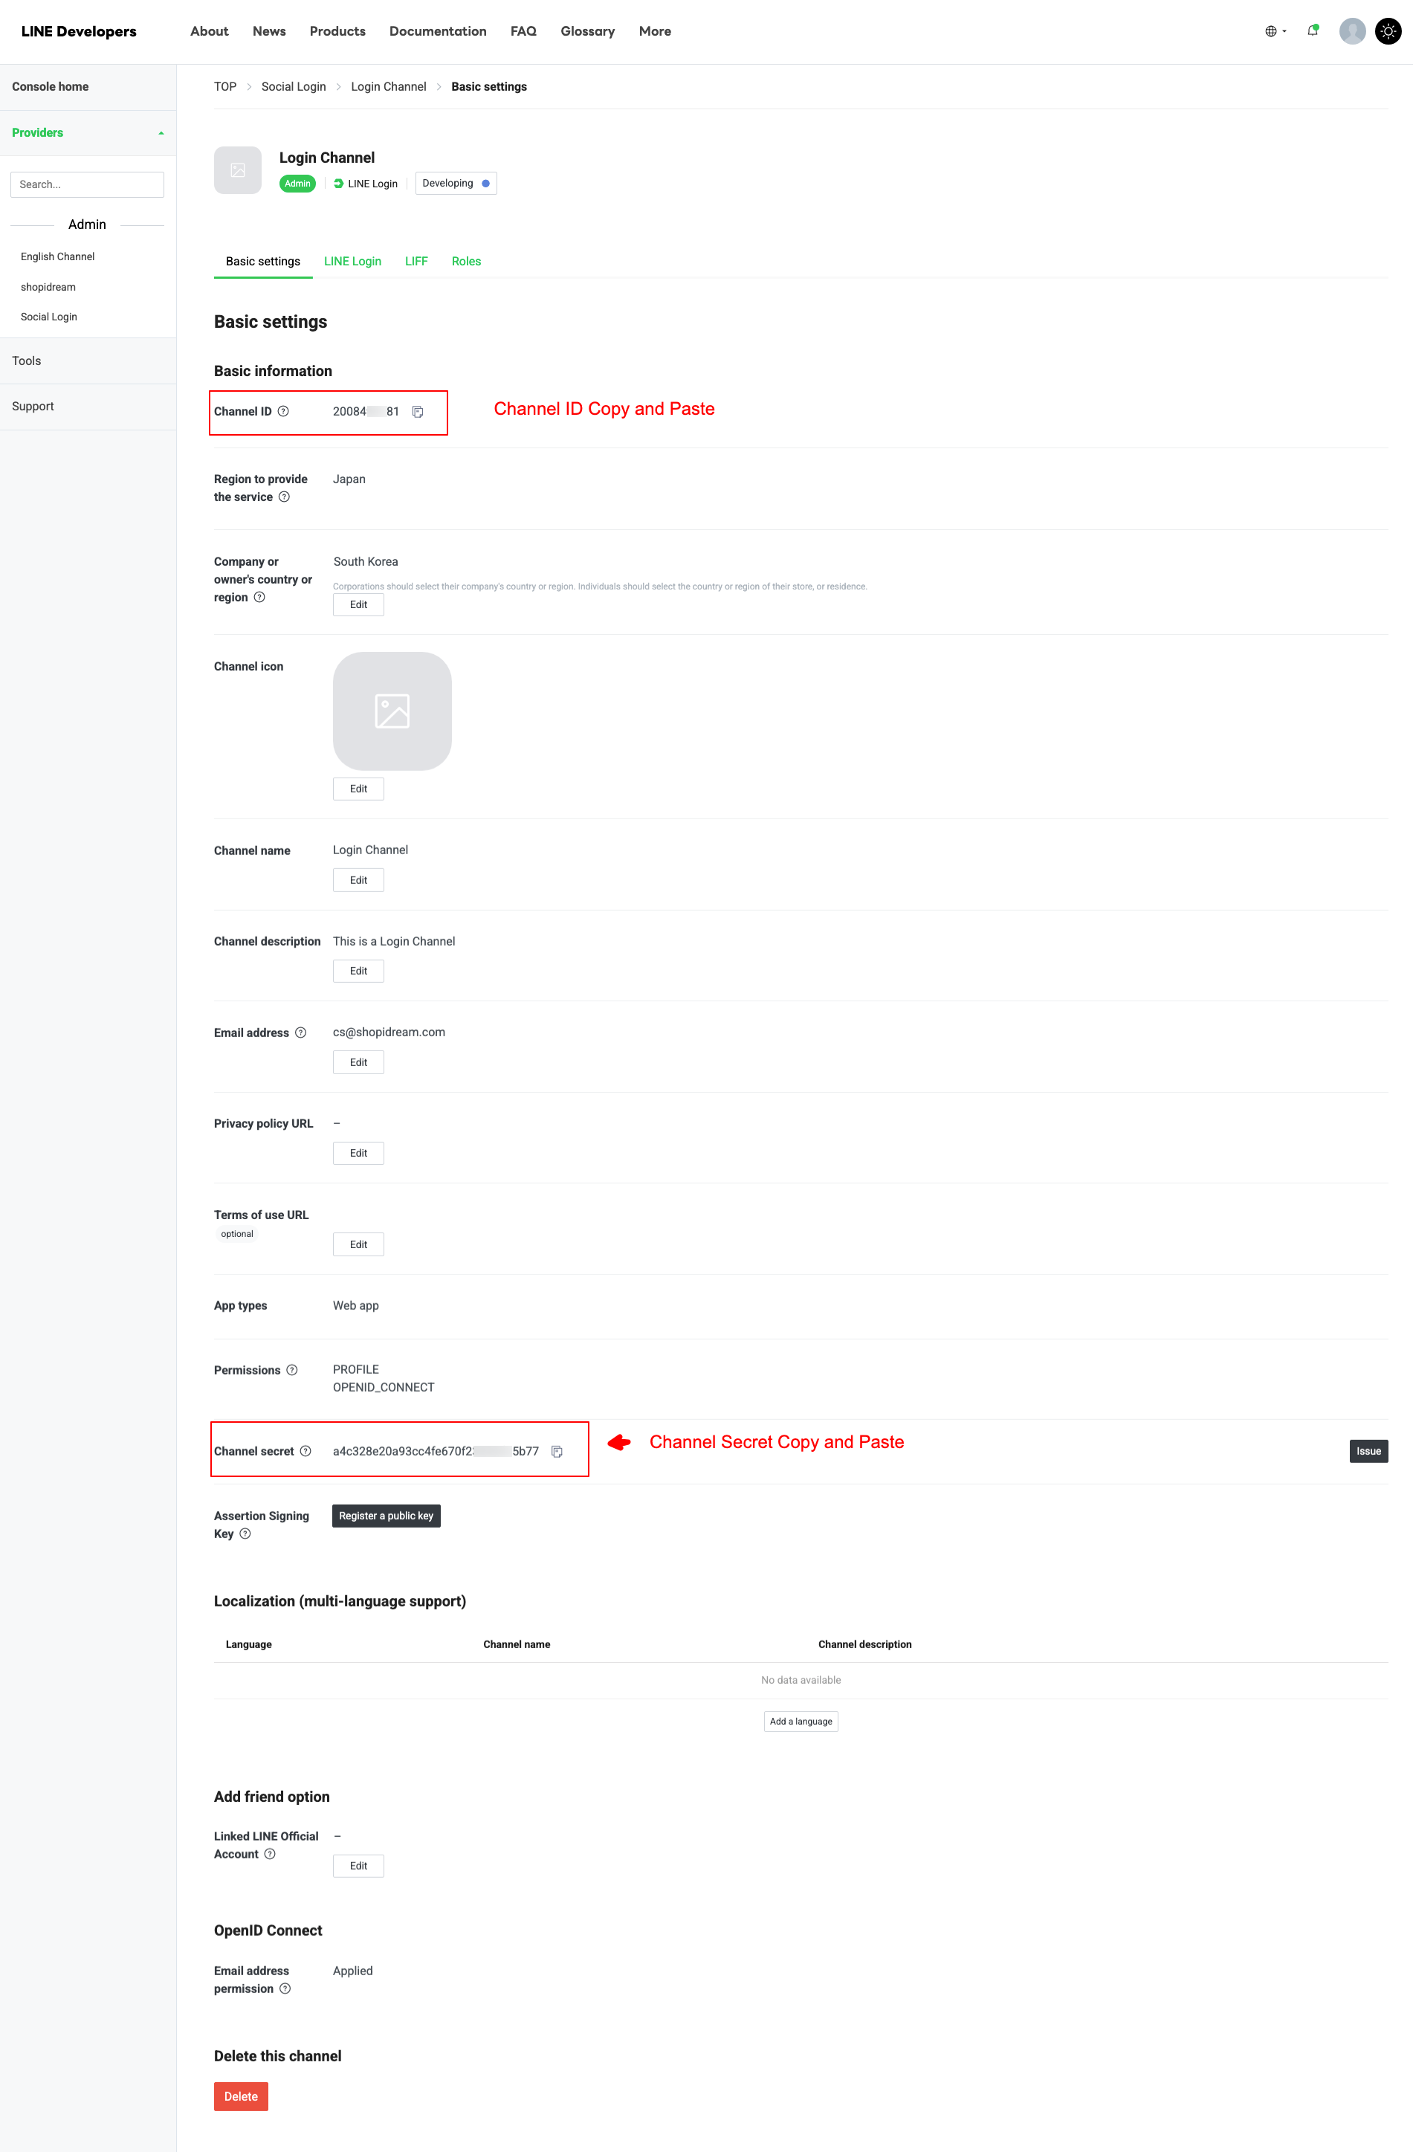Viewport: 1413px width, 2152px height.
Task: Copy the Channel ID value
Action: coord(418,413)
